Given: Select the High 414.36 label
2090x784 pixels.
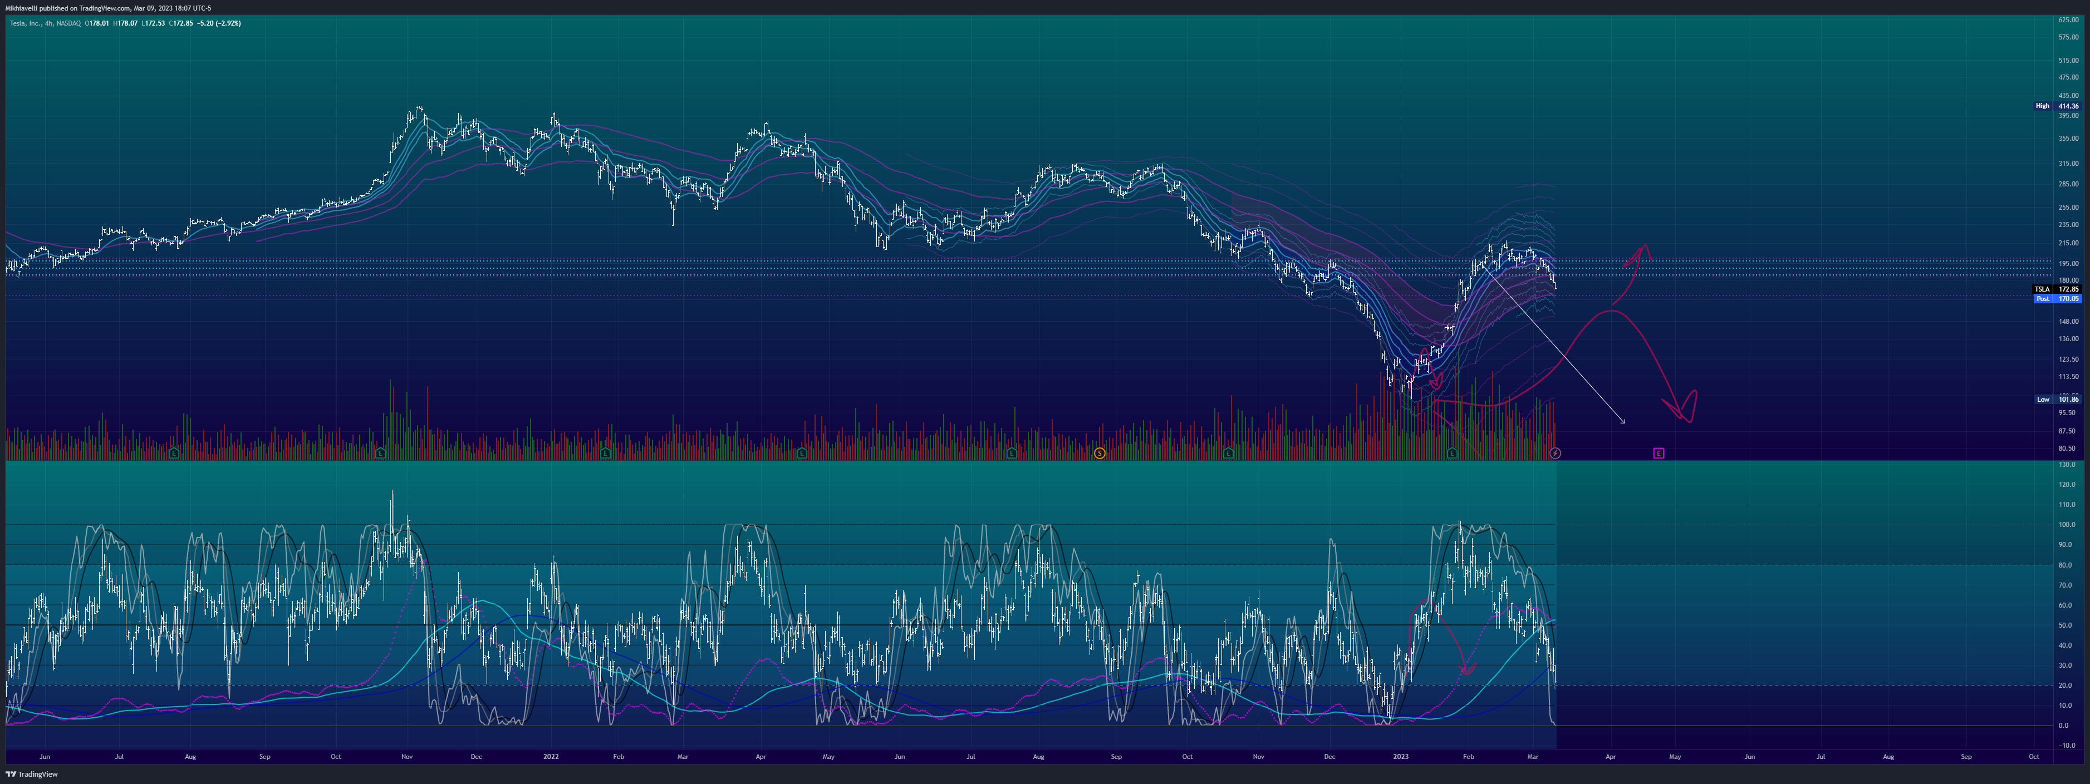Looking at the screenshot, I should tap(2057, 106).
